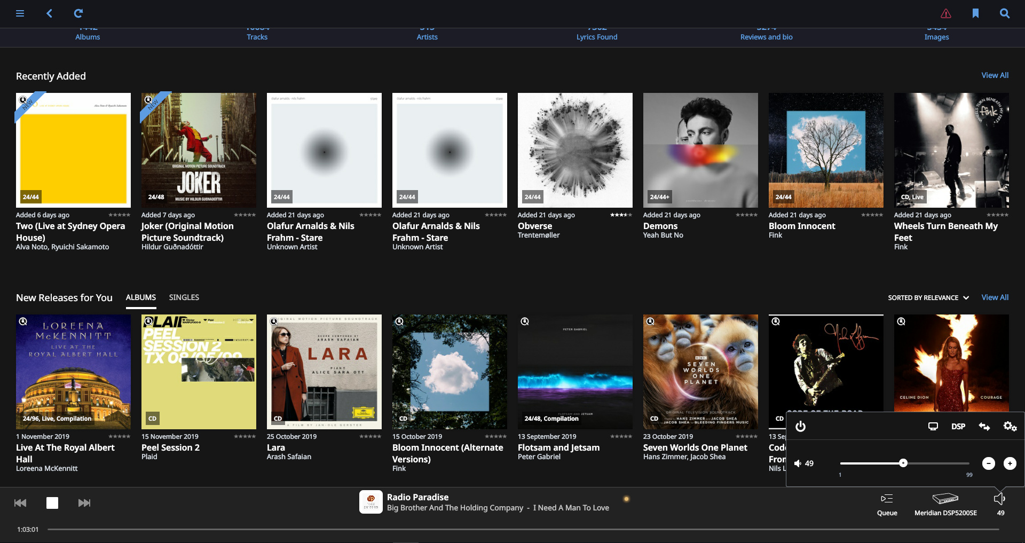Viewport: 1025px width, 543px height.
Task: Click artist Hildur Guðnadóttir
Action: (x=172, y=247)
